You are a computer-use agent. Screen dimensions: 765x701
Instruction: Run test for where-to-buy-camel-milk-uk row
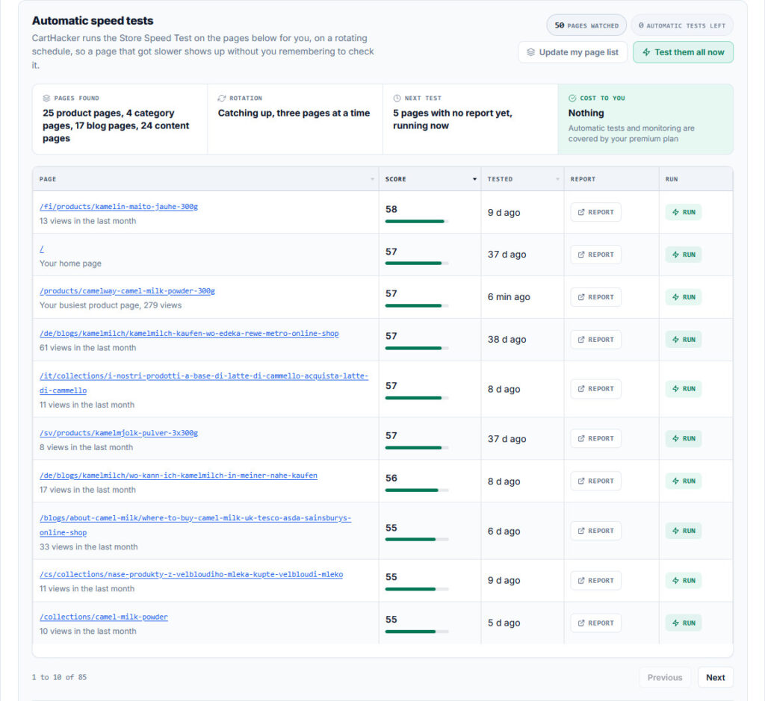(x=684, y=530)
